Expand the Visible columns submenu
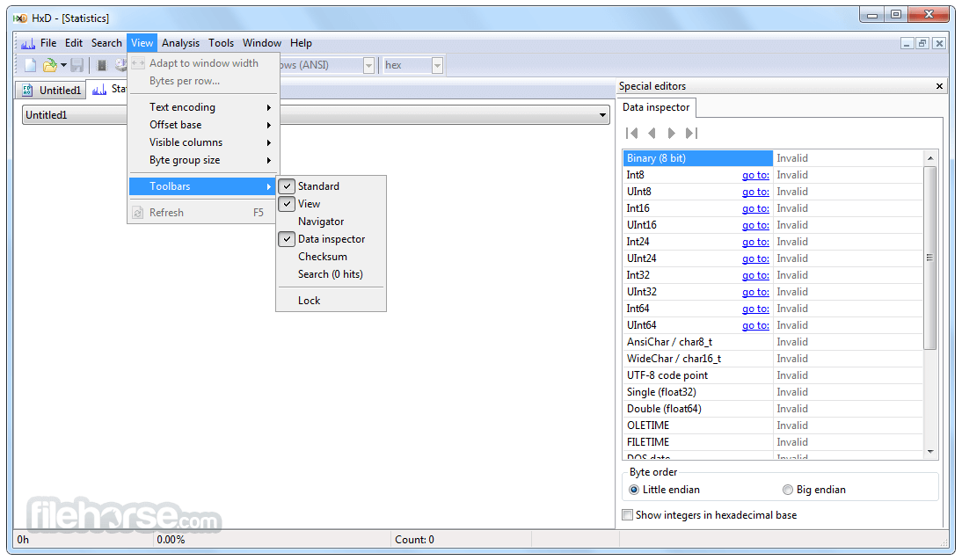The height and width of the screenshot is (560, 962). coord(203,142)
